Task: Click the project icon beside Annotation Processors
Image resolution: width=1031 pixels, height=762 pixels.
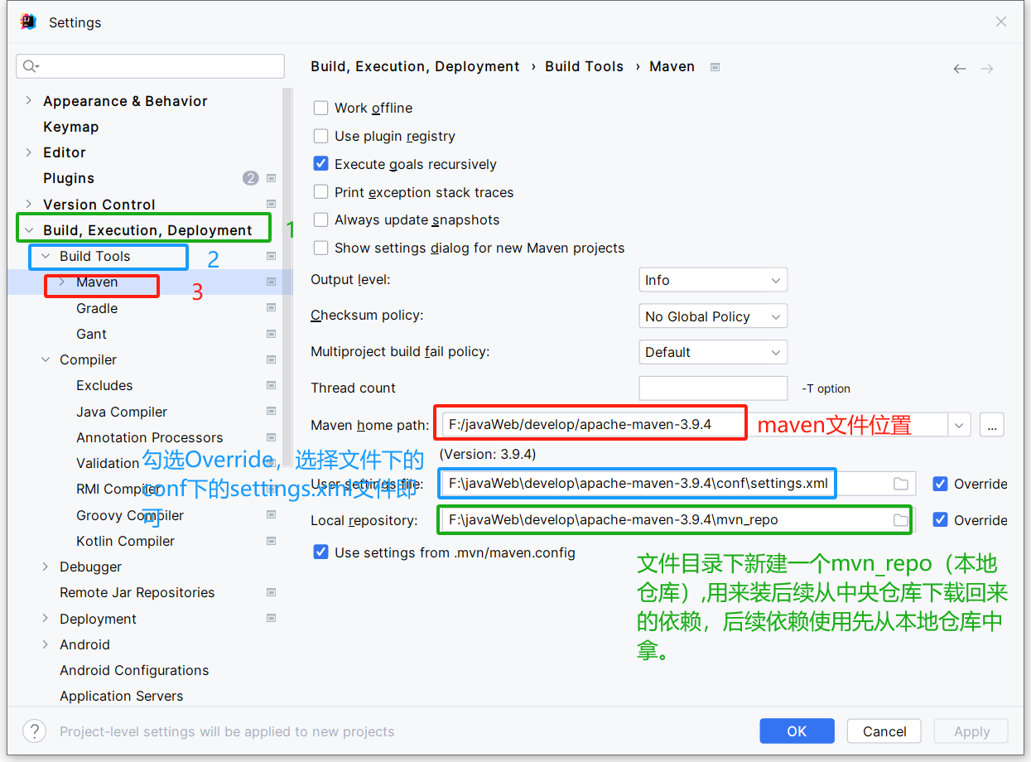Action: (x=271, y=437)
